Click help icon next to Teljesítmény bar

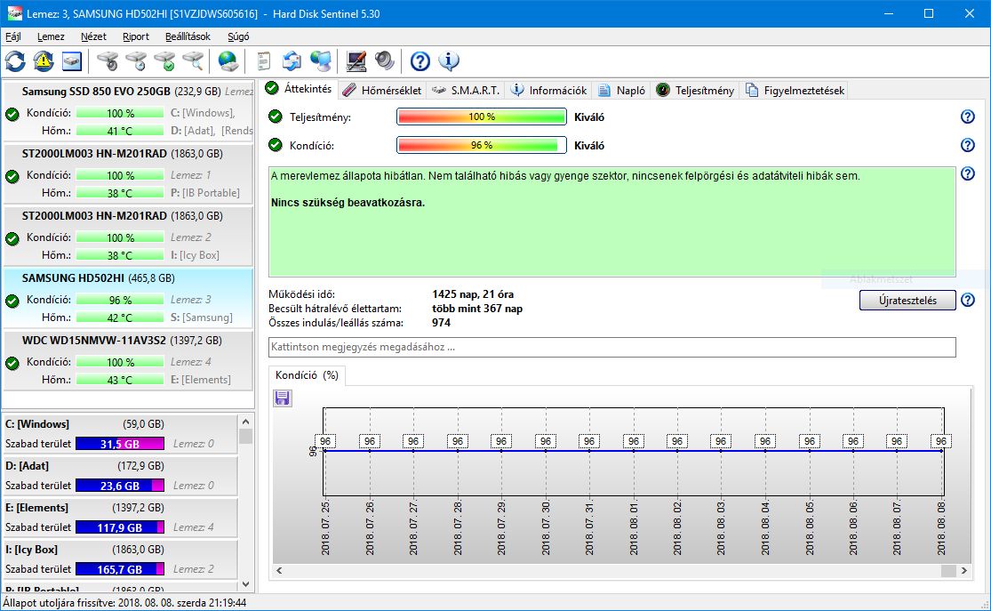pyautogui.click(x=968, y=117)
